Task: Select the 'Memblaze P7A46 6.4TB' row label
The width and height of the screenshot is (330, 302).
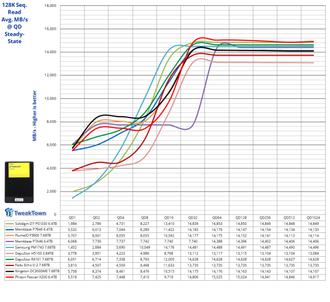Action: tap(34, 241)
